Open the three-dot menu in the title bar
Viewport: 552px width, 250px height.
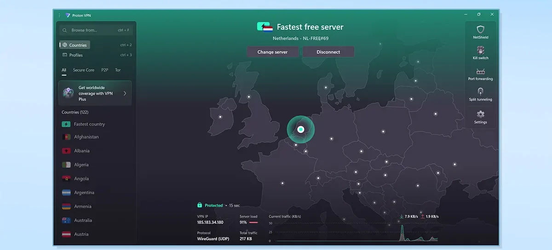(x=59, y=15)
